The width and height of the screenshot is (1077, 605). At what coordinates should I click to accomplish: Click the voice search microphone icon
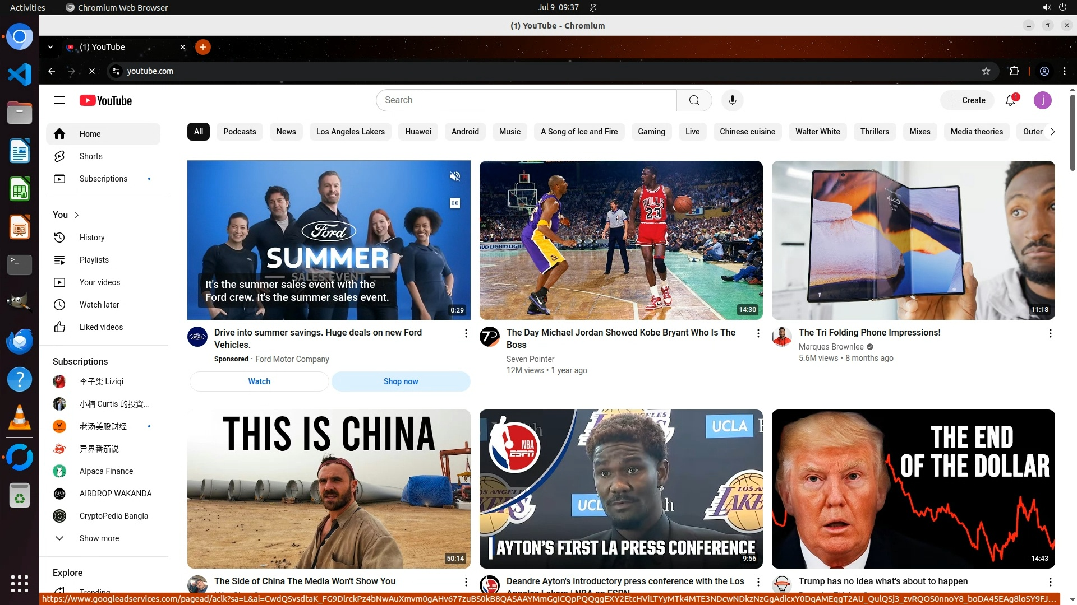(x=732, y=100)
